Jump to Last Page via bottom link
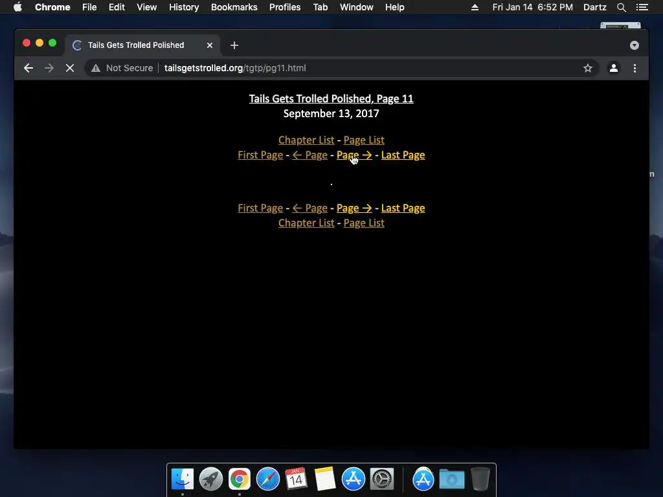 [403, 208]
